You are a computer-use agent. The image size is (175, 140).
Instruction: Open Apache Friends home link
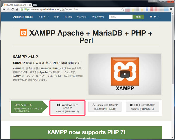(x=23, y=17)
